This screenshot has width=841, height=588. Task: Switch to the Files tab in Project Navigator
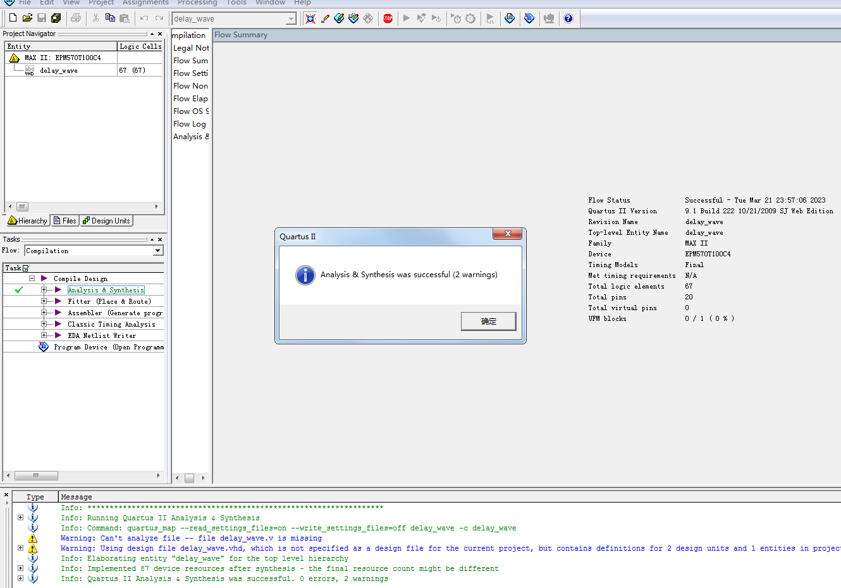64,221
